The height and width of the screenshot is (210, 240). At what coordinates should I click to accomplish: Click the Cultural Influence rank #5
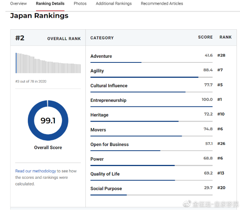[220, 85]
